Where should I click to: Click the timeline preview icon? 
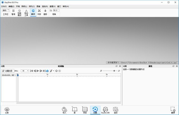coord(51,71)
